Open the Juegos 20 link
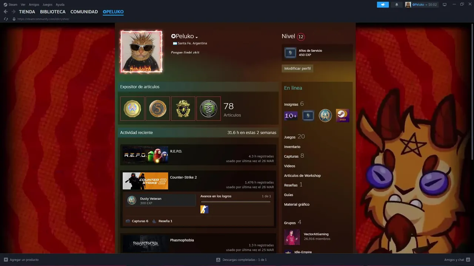 coord(294,137)
